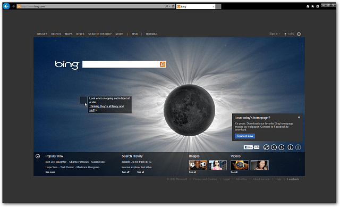340x207 pixels.
Task: Click the browser forward arrow
Action: pyautogui.click(x=13, y=6)
